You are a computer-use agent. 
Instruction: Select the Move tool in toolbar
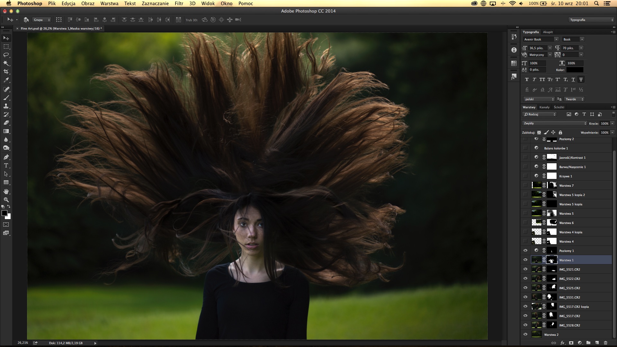(x=6, y=38)
